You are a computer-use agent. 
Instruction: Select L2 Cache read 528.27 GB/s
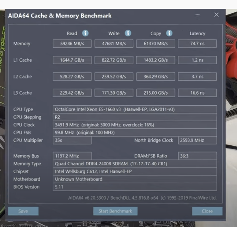tap(72, 77)
